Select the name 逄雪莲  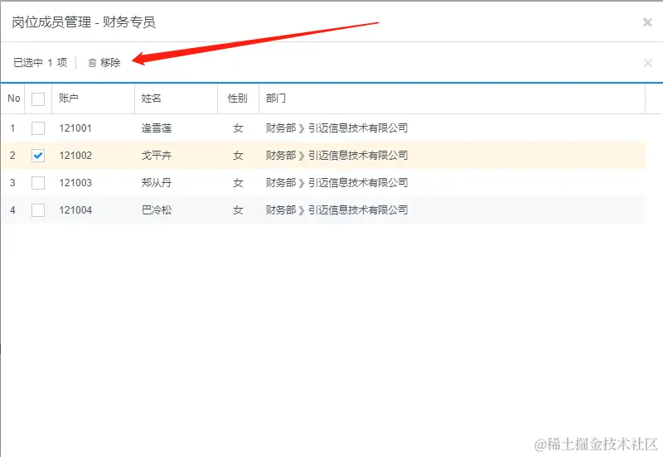(157, 128)
